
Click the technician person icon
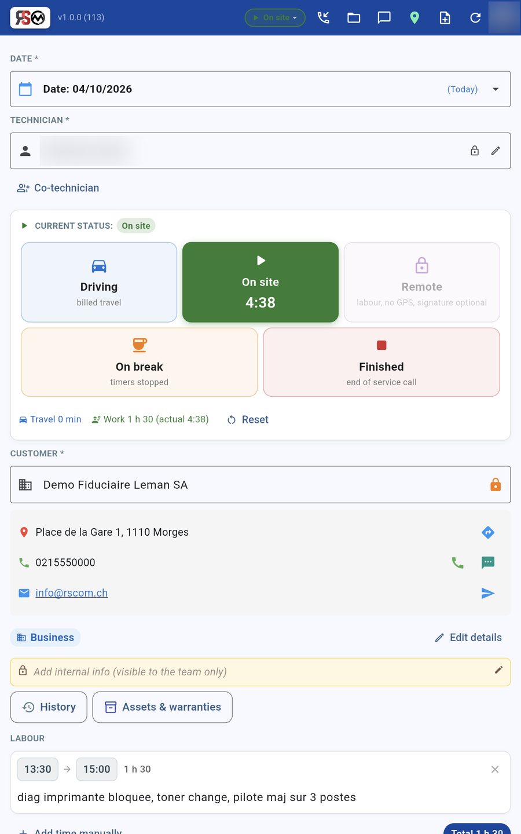(x=25, y=151)
